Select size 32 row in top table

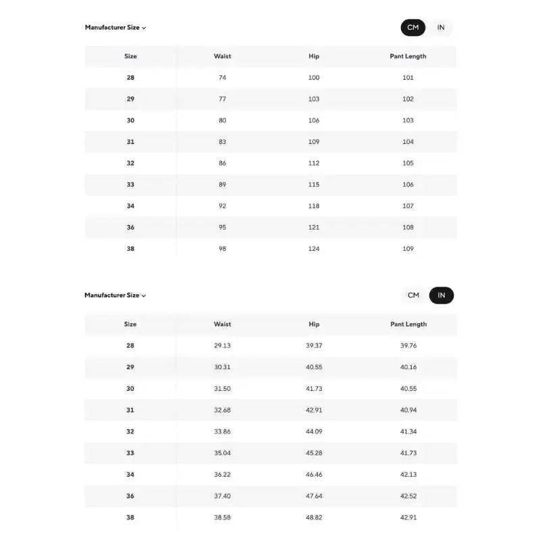(x=271, y=163)
